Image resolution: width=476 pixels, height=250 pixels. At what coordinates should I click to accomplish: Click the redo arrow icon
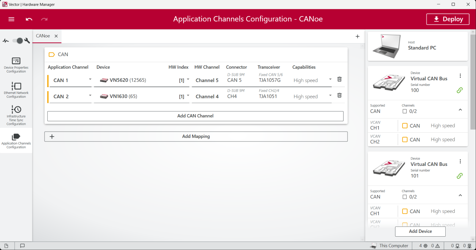tap(44, 19)
